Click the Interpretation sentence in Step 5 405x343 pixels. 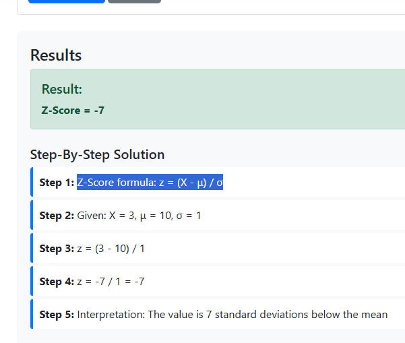click(232, 315)
